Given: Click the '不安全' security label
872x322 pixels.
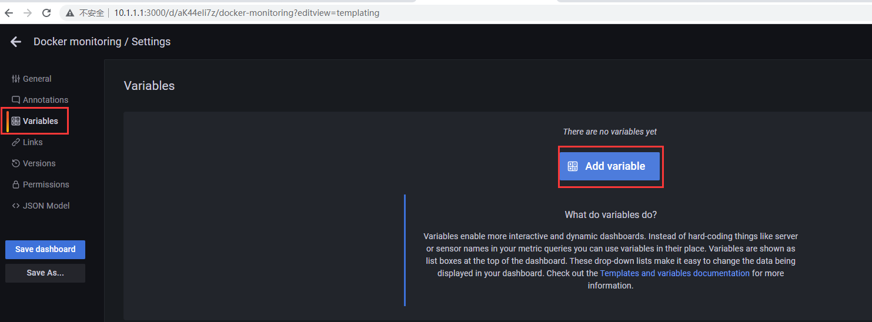Looking at the screenshot, I should [x=92, y=13].
